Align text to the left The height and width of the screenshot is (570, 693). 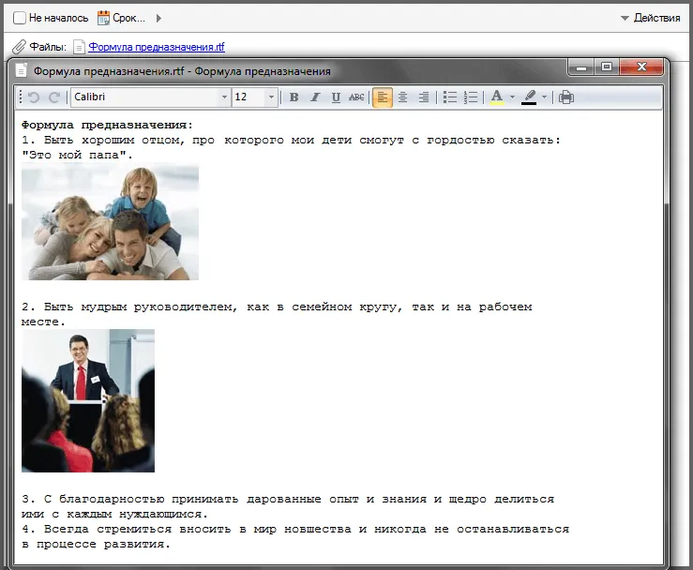(383, 97)
